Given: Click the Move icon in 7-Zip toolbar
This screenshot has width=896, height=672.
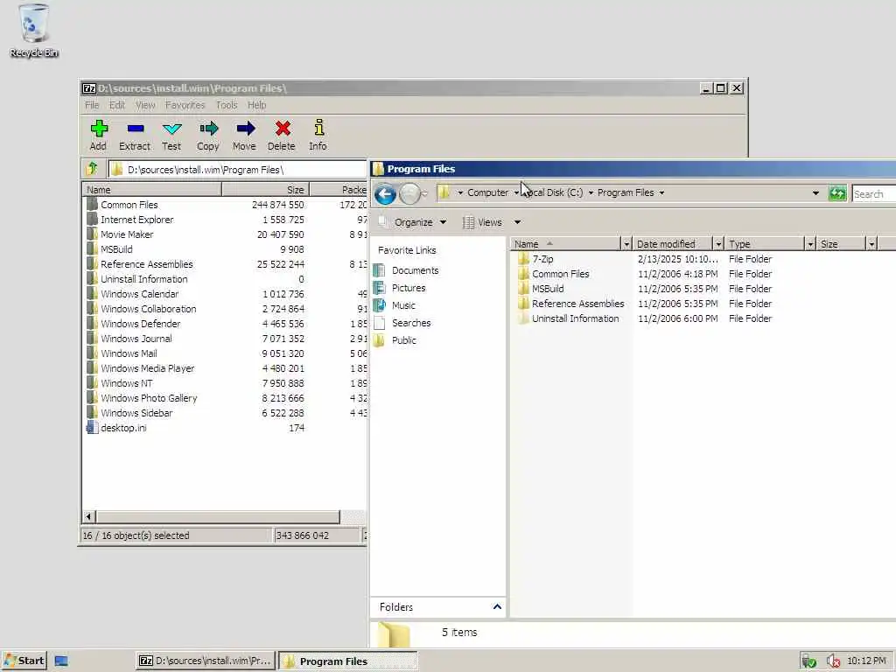Looking at the screenshot, I should pos(245,129).
